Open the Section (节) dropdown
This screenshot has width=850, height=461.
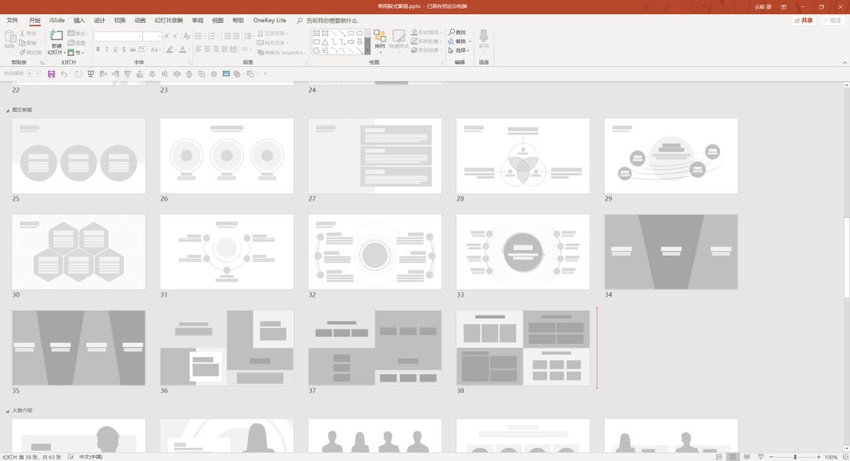76,53
